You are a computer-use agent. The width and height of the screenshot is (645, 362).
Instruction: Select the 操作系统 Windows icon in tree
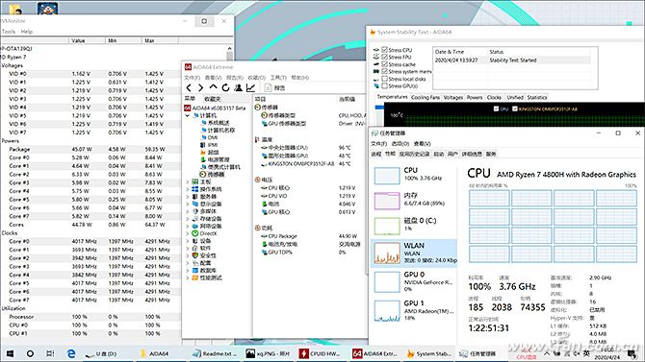[x=195, y=189]
